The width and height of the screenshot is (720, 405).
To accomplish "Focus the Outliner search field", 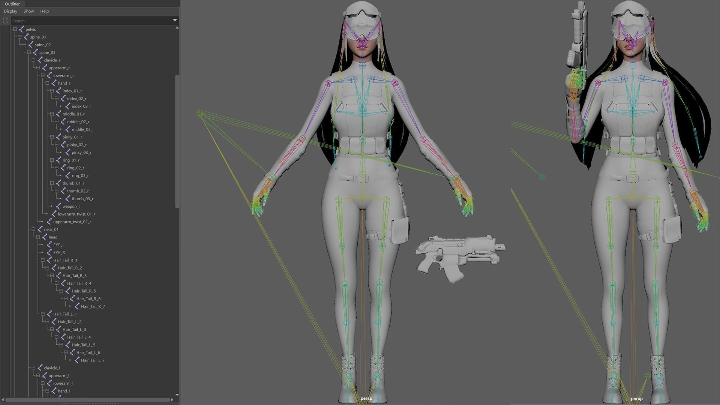I will [x=91, y=21].
